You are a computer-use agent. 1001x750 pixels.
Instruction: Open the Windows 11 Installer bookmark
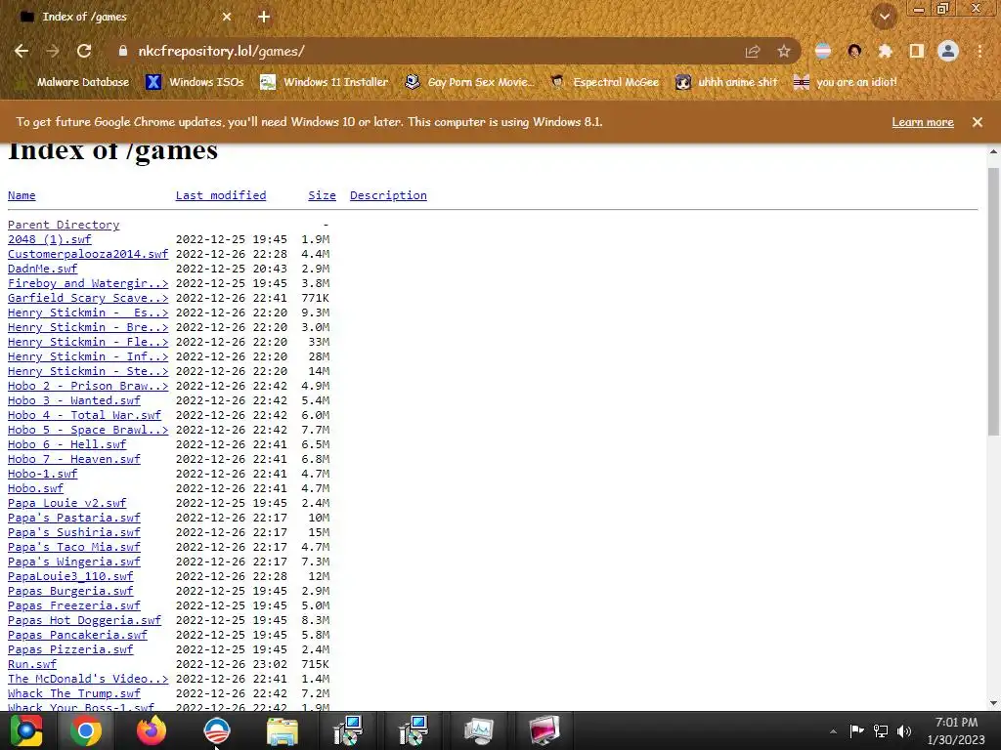(x=325, y=82)
